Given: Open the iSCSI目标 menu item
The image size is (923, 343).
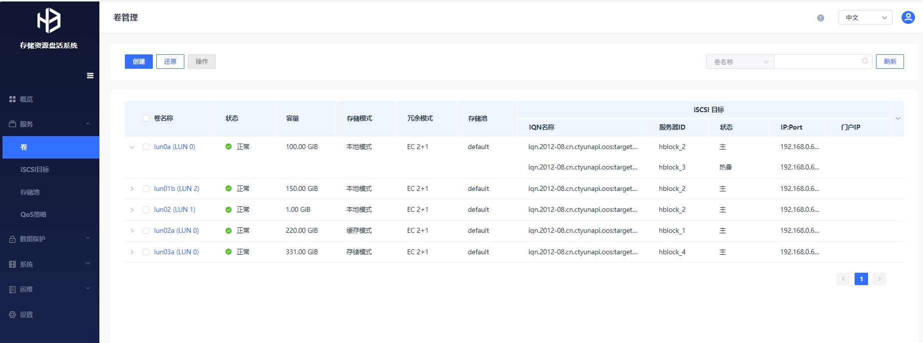Looking at the screenshot, I should click(35, 170).
